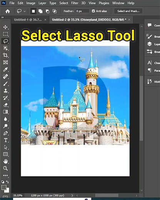The width and height of the screenshot is (160, 200).
Task: Open the Plugins menu
Action: (x=104, y=3)
